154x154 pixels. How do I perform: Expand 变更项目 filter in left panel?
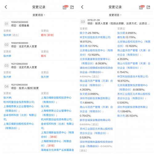pyautogui.click(x=39, y=15)
